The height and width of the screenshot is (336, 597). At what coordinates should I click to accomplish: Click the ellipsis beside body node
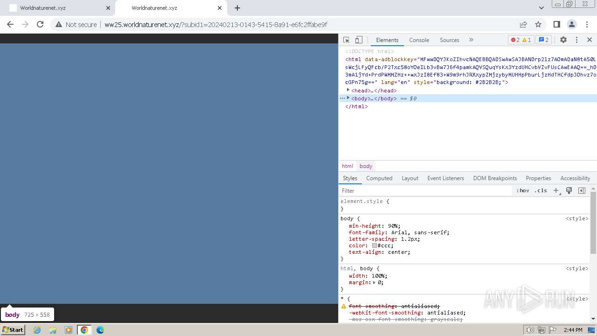tap(342, 98)
